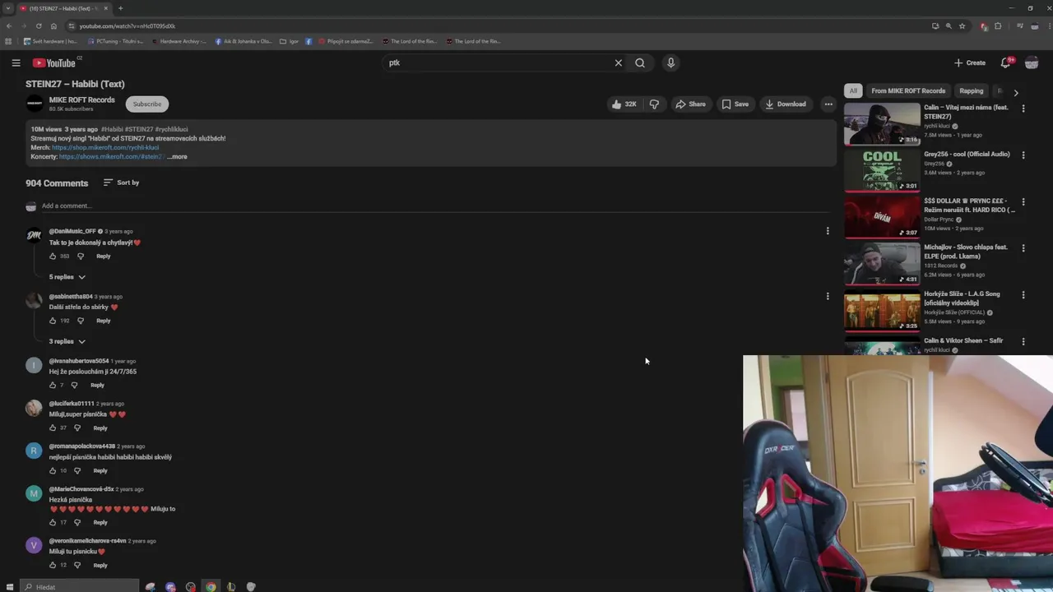Image resolution: width=1053 pixels, height=592 pixels.
Task: Open the video's more actions menu
Action: point(828,104)
